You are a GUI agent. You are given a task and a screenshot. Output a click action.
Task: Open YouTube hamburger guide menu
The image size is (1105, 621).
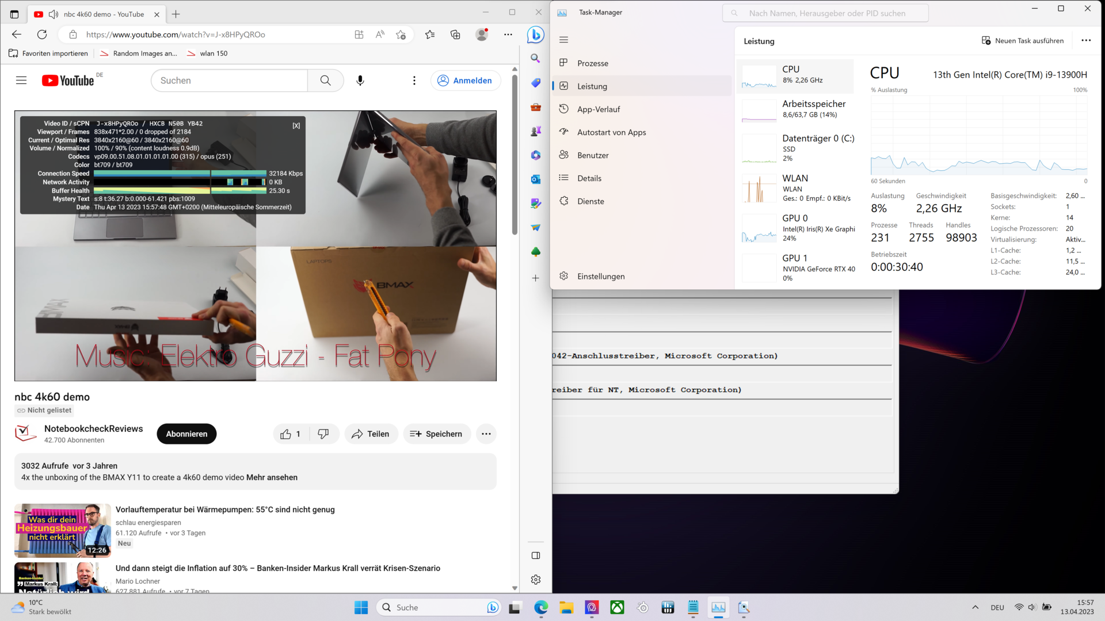21,80
